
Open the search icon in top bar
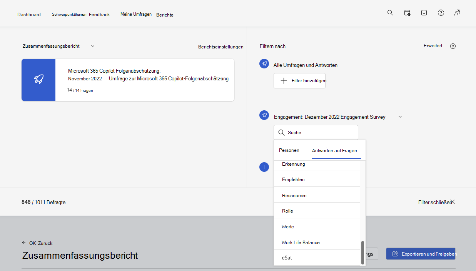click(x=390, y=13)
